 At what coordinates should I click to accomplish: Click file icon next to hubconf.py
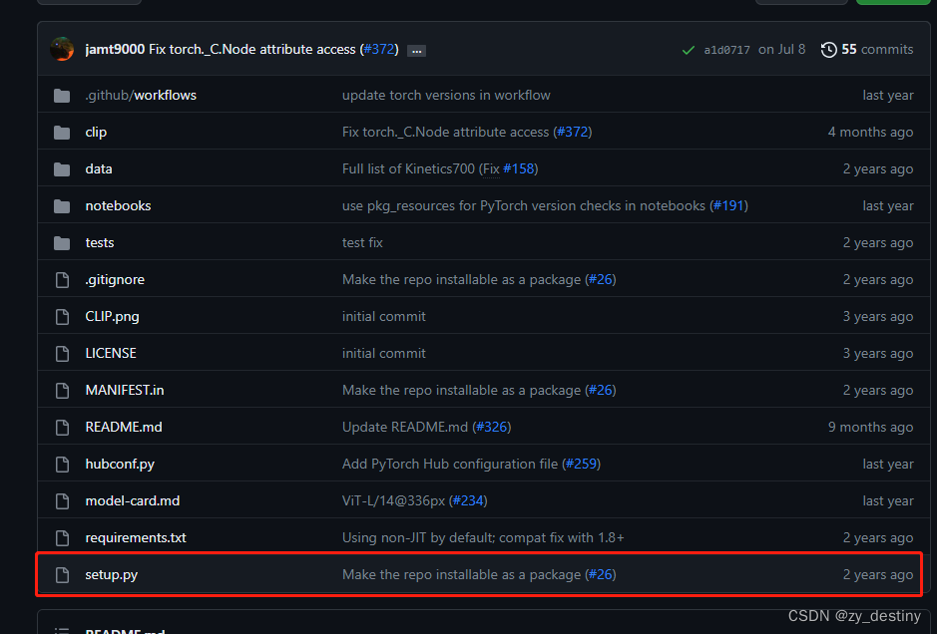tap(62, 465)
